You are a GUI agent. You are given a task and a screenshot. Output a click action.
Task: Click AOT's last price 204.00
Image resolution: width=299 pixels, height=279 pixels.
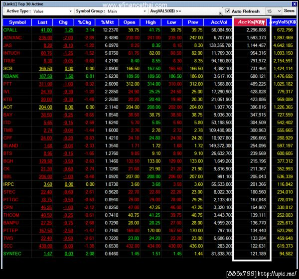[45, 108]
